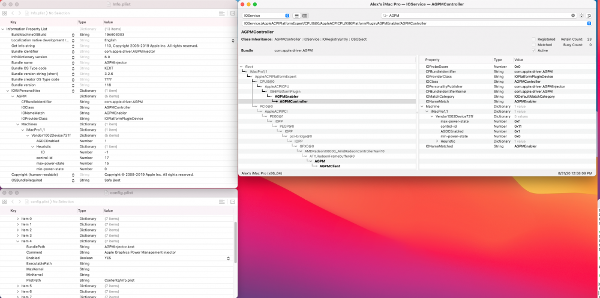
Task: Switch IORegistryExplorer to column browser view
Action: click(305, 16)
